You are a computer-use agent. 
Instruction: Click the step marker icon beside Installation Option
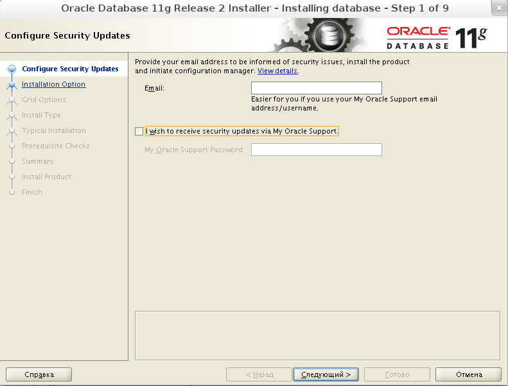point(12,85)
